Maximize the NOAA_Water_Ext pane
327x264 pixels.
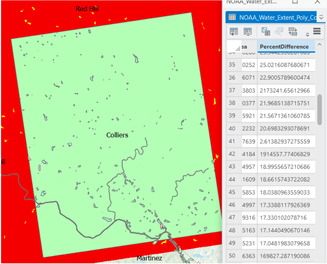click(295, 2)
